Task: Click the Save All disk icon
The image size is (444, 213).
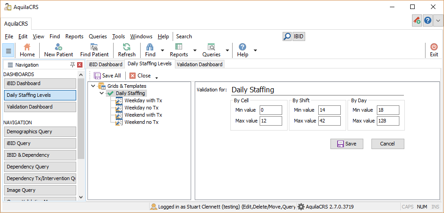Action: point(97,76)
